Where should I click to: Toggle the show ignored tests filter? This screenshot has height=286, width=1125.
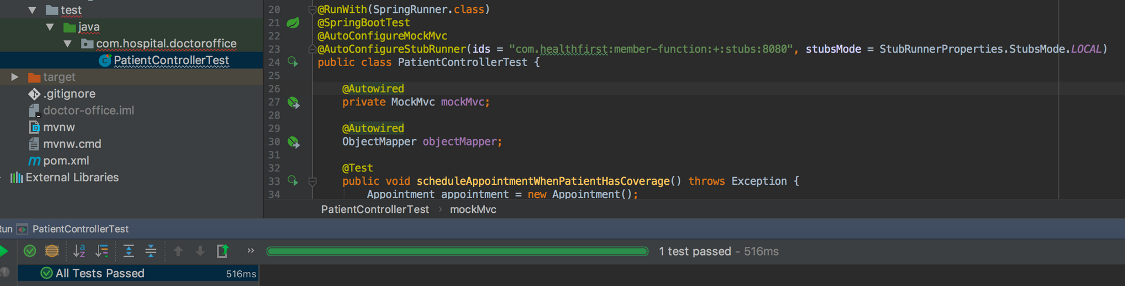tap(52, 251)
